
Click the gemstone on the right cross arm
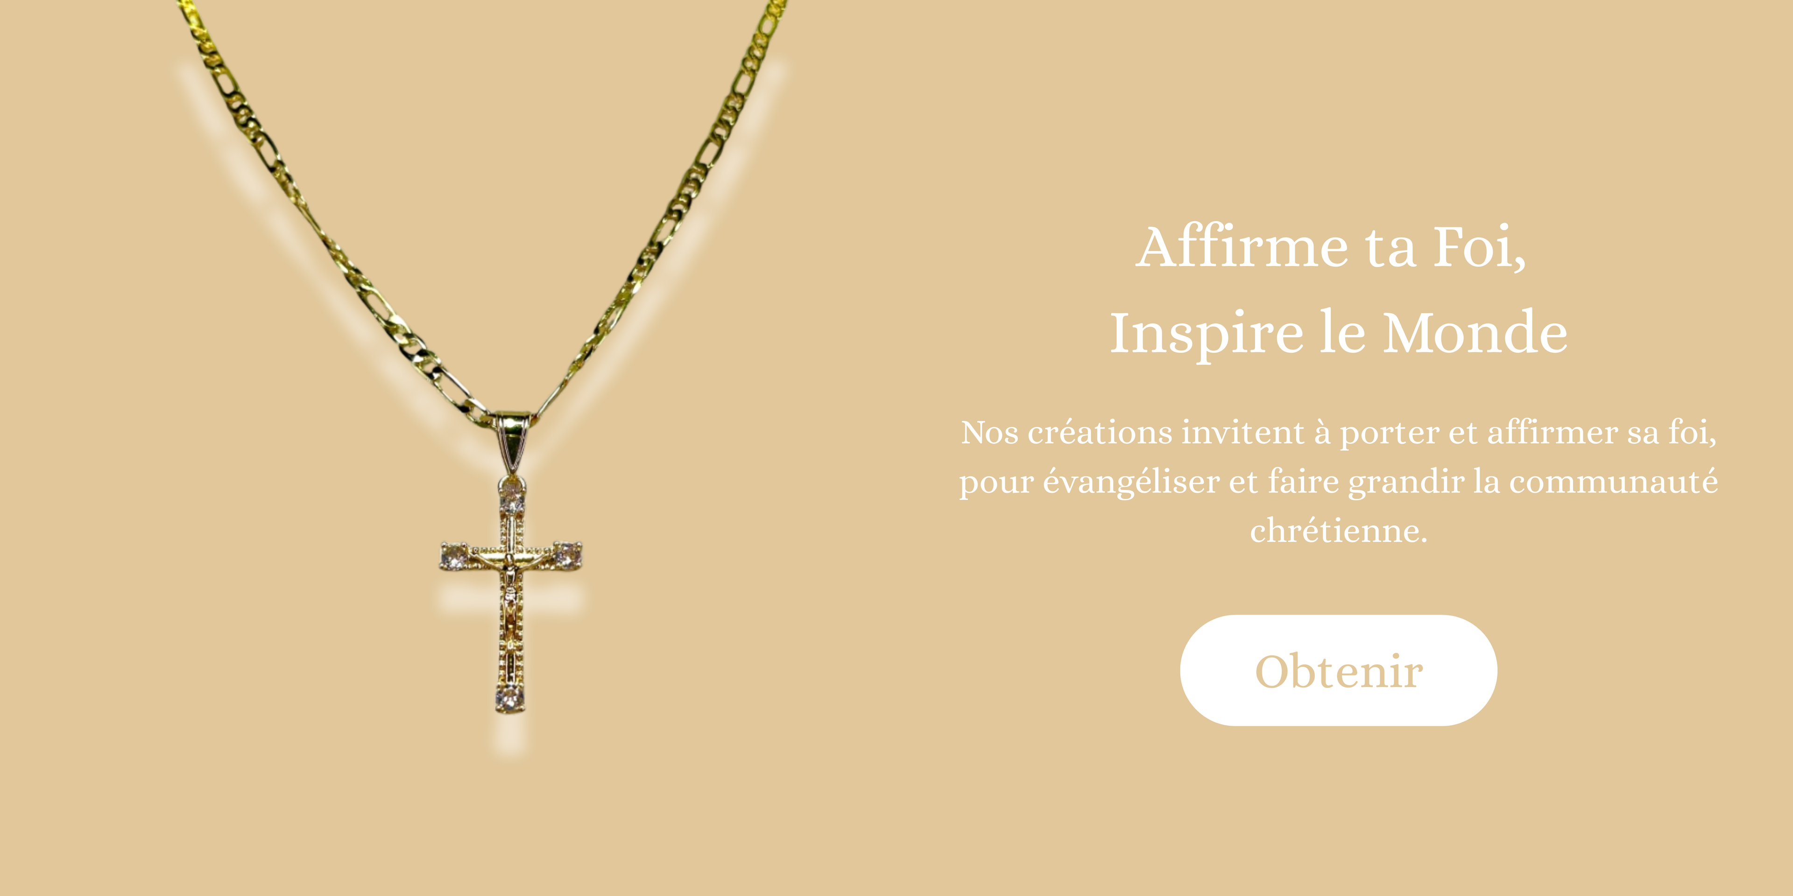567,556
